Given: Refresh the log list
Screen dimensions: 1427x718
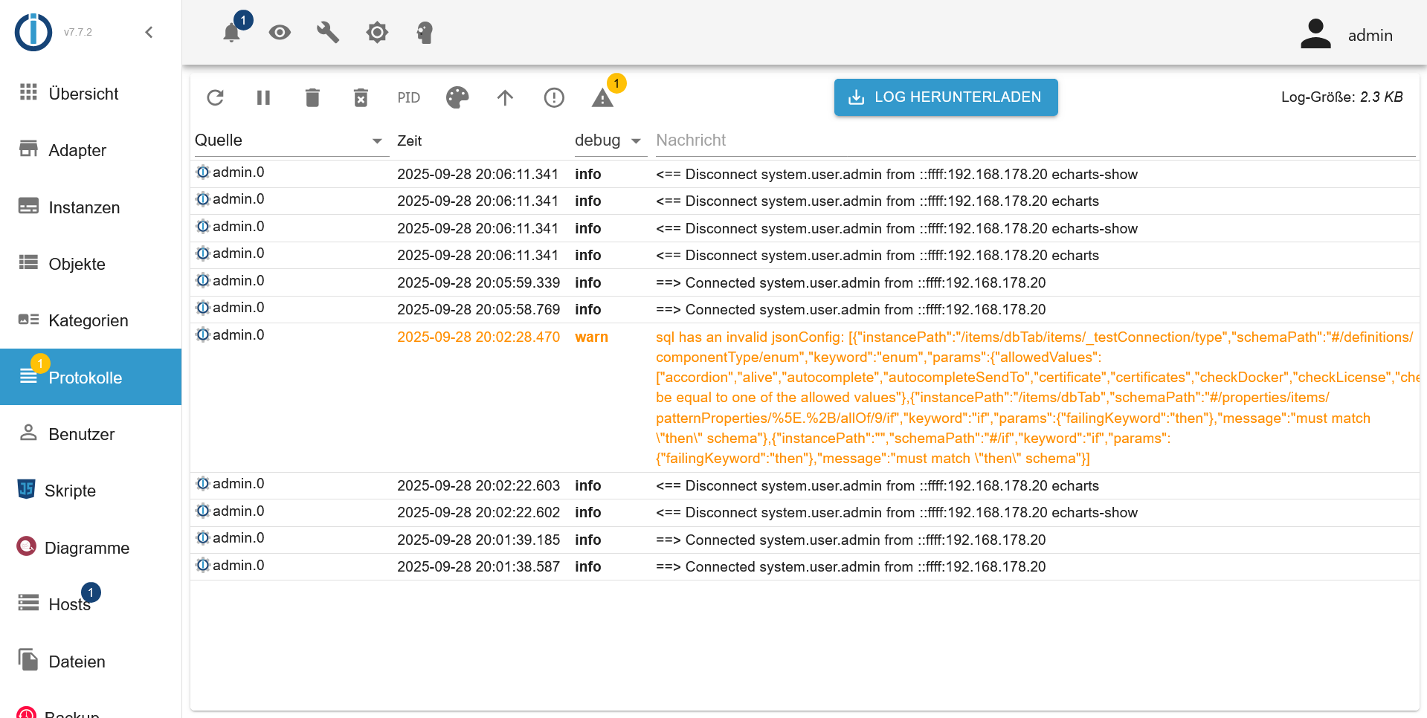Looking at the screenshot, I should tap(216, 97).
